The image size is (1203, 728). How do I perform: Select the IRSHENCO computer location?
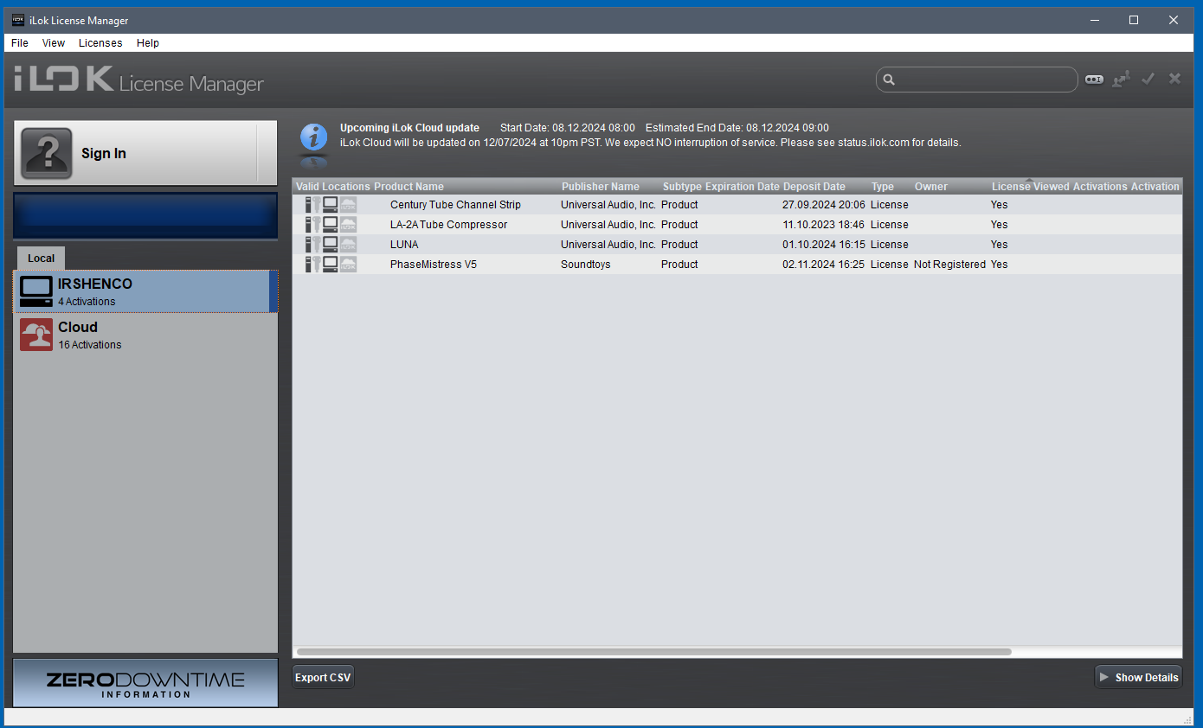coord(145,291)
